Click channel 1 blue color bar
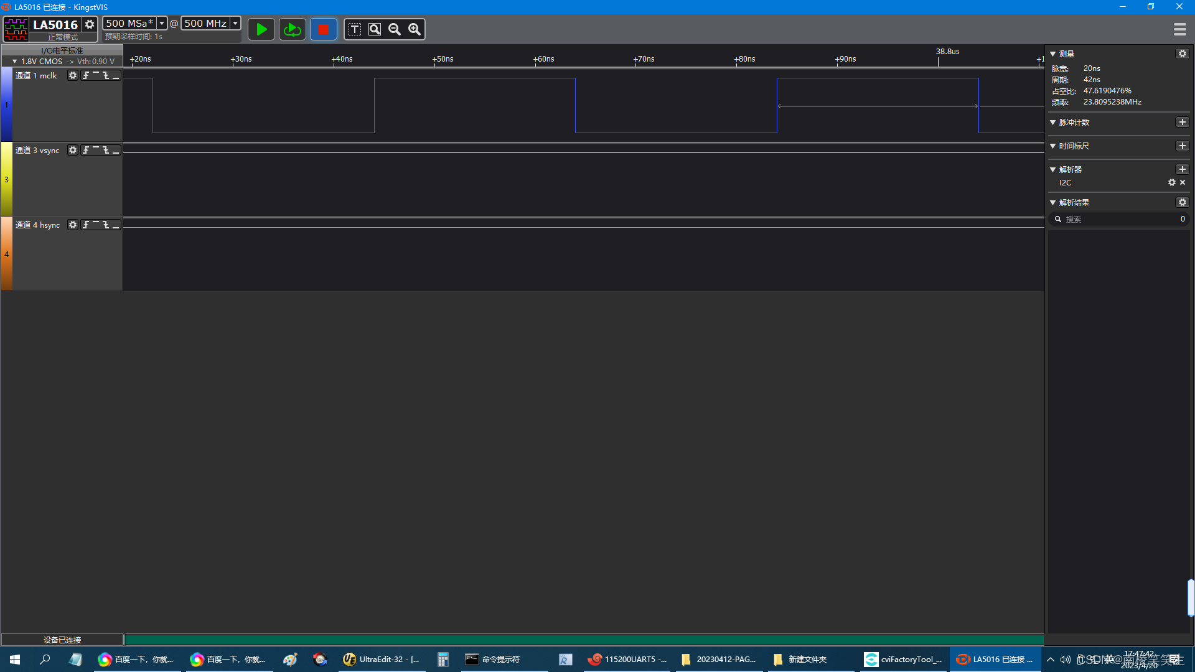The width and height of the screenshot is (1195, 672). pyautogui.click(x=6, y=105)
